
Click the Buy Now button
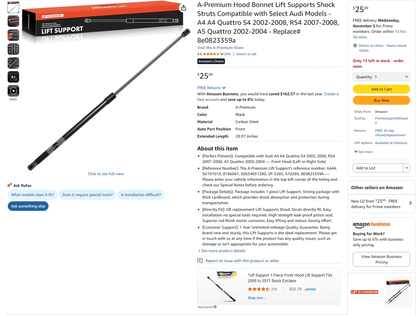pyautogui.click(x=381, y=100)
